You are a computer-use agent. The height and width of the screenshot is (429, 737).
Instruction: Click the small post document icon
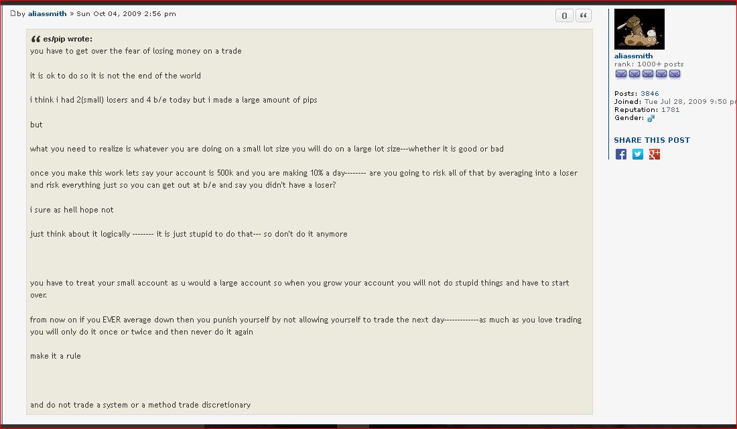pyautogui.click(x=13, y=13)
